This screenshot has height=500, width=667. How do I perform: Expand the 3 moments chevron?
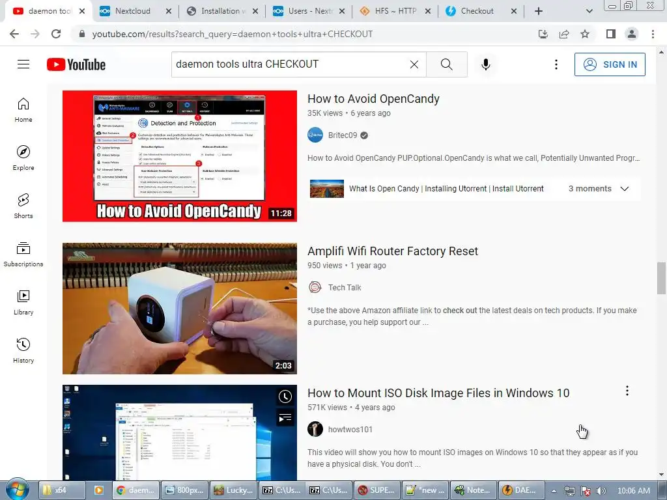tap(624, 189)
